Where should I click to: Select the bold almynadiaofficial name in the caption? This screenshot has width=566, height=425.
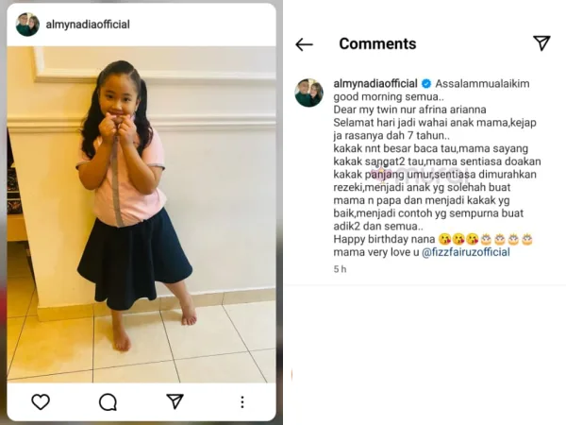375,83
